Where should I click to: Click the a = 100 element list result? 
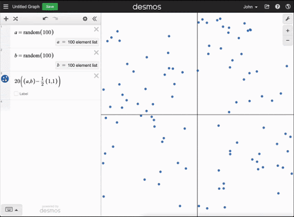click(x=78, y=42)
